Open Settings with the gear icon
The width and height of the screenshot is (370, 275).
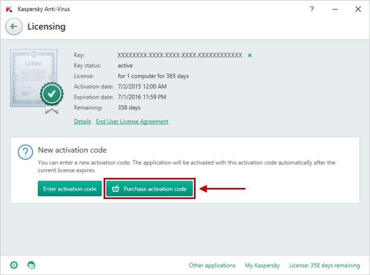(x=14, y=265)
